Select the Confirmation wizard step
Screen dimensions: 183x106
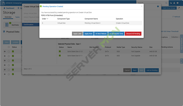point(31,24)
